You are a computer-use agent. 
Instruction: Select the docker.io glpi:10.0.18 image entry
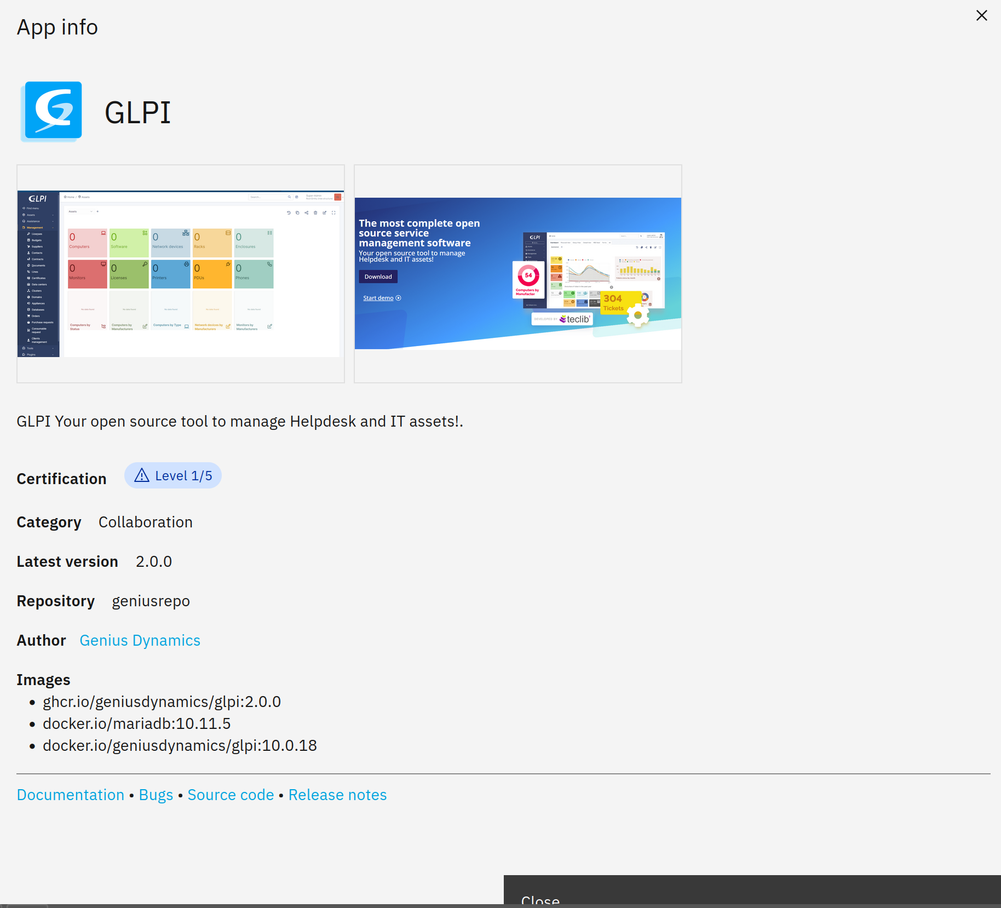(180, 745)
